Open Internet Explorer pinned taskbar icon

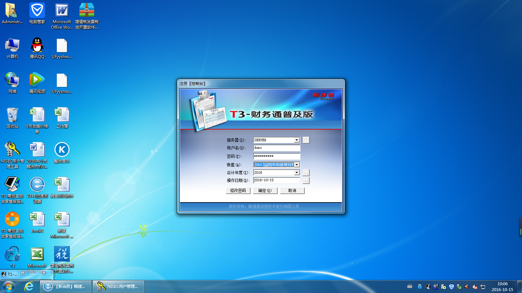(29, 286)
